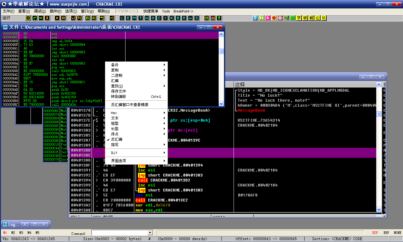Screen dimensions: 403x242
Task: Open the BreakPoint-> menu
Action: tap(183, 11)
